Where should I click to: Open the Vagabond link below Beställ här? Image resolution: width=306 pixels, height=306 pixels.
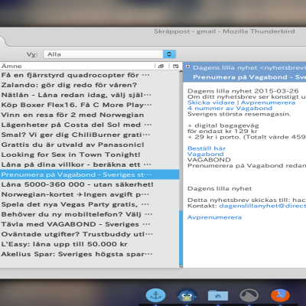pyautogui.click(x=206, y=155)
